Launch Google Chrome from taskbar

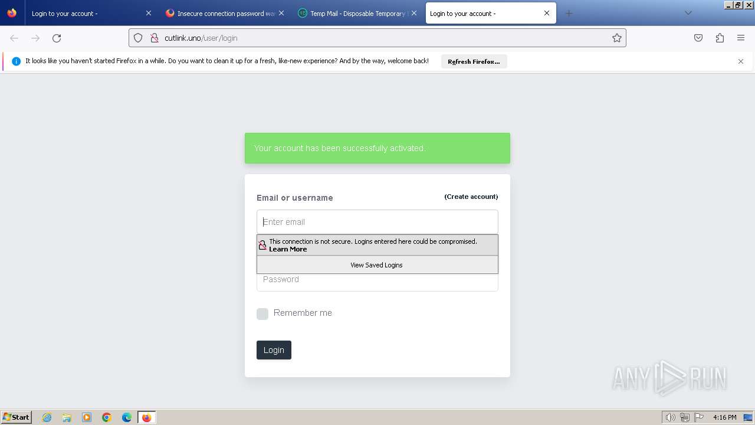tap(107, 417)
